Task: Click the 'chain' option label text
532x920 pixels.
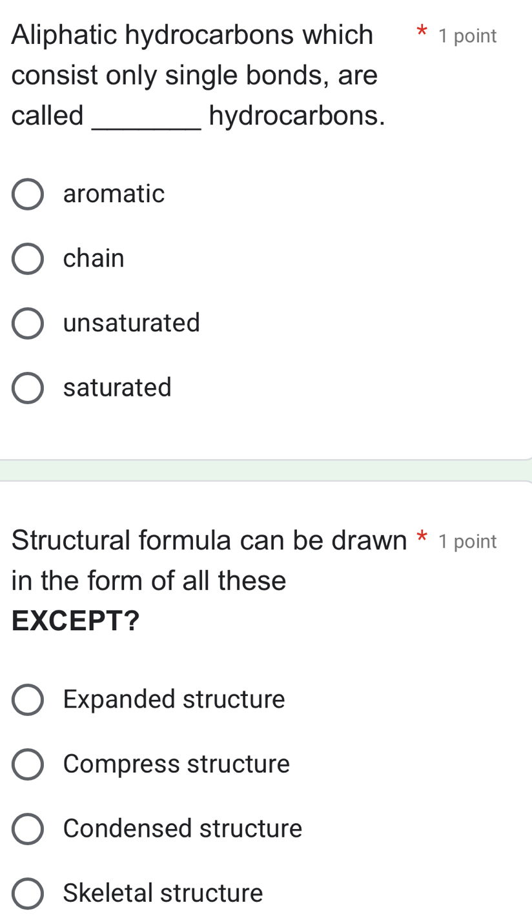Action: (x=94, y=258)
